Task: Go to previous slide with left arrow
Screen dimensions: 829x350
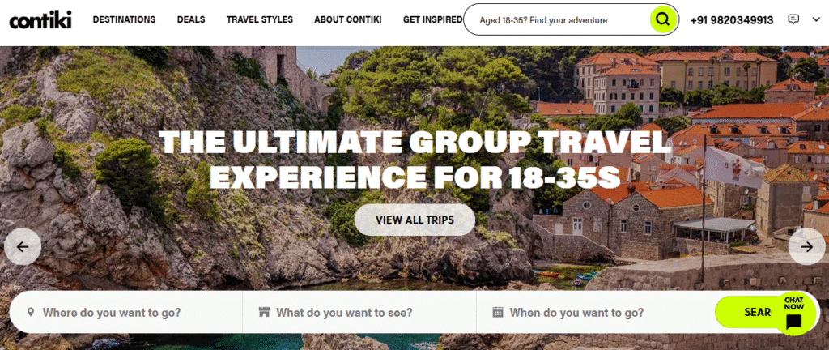Action: [22, 246]
